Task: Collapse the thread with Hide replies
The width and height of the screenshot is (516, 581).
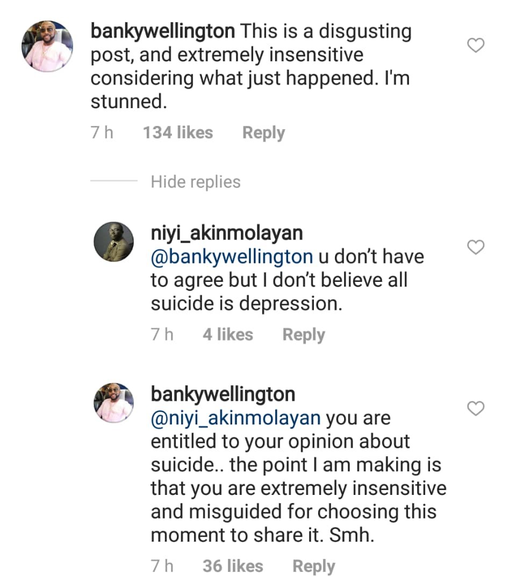Action: (196, 182)
